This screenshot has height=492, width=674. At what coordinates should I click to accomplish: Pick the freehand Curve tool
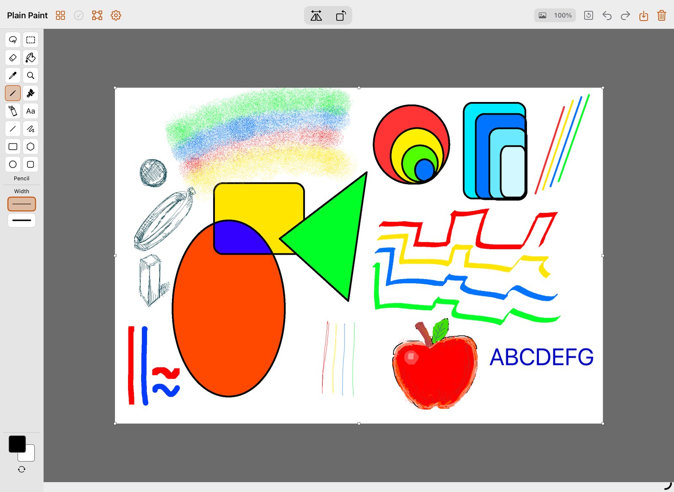click(30, 129)
